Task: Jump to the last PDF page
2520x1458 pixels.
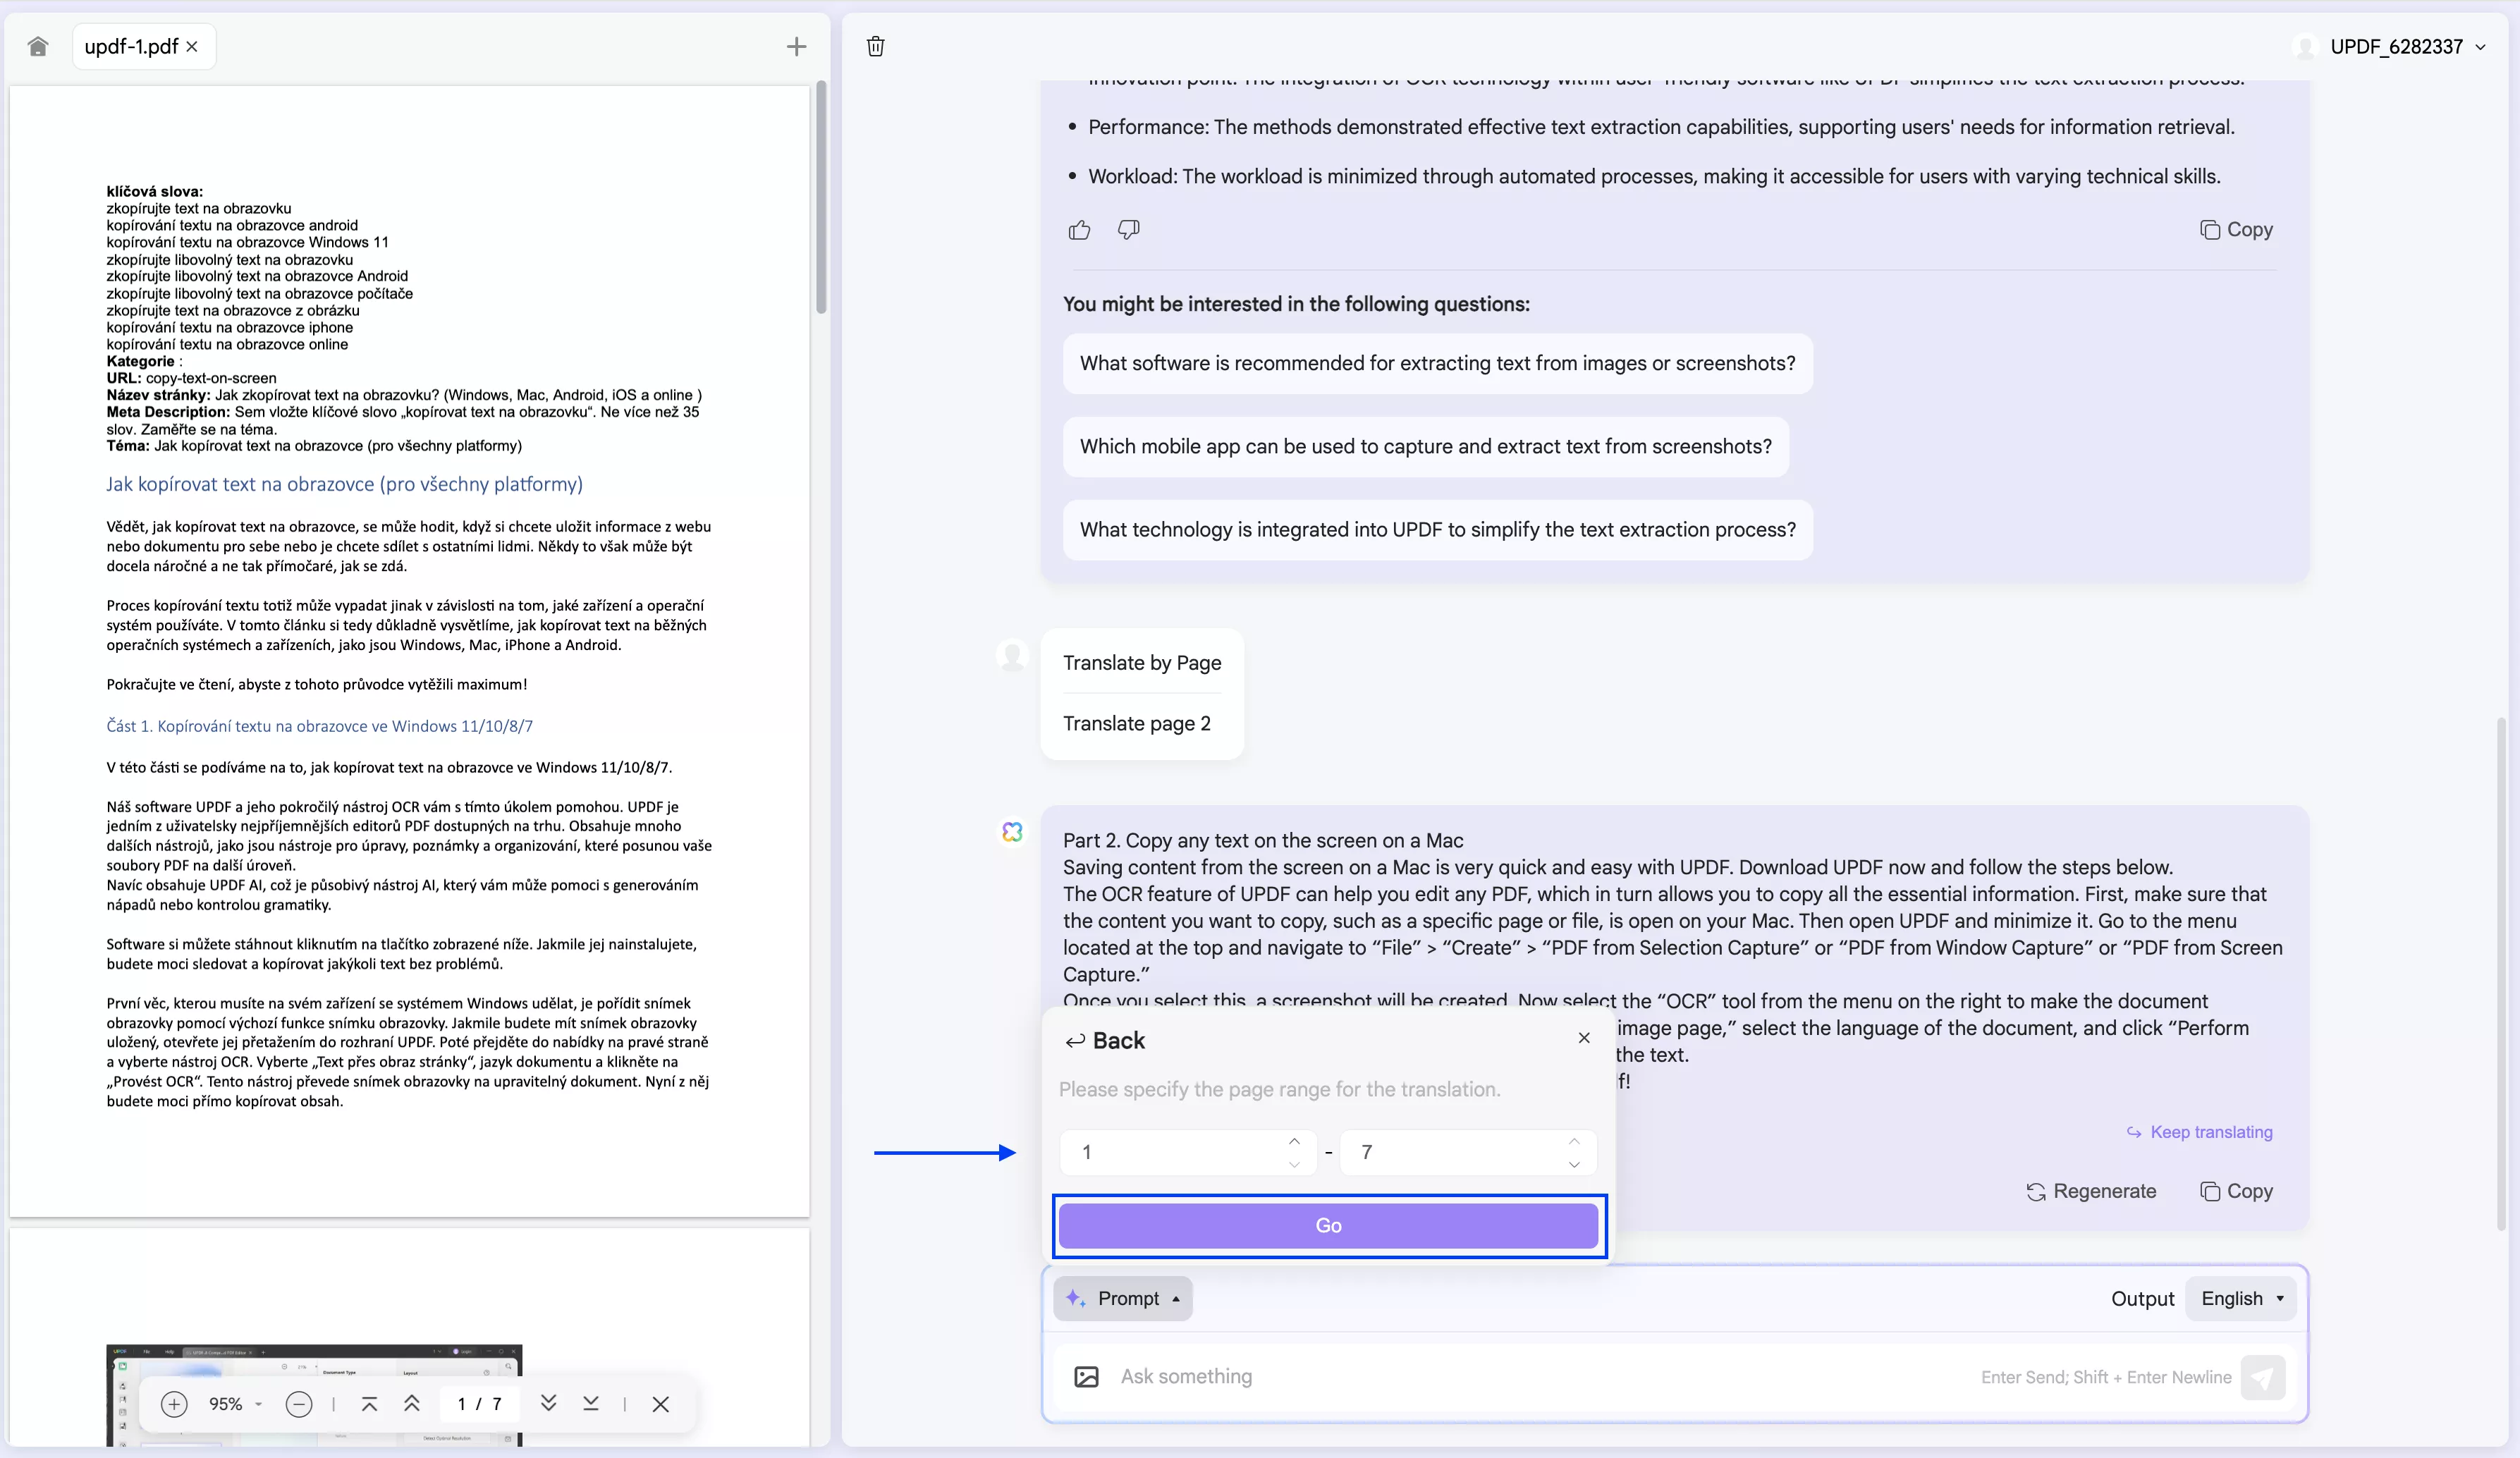Action: pyautogui.click(x=591, y=1404)
